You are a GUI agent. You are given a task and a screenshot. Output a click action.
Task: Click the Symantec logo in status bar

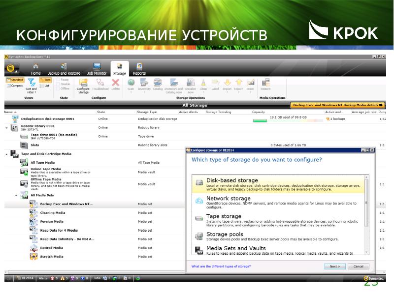[x=374, y=278]
